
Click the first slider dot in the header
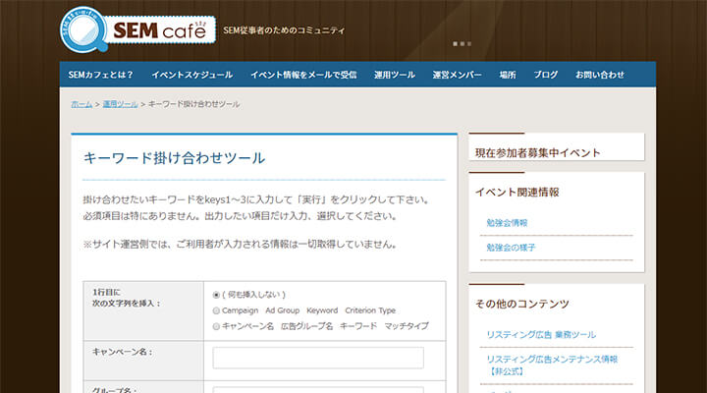coord(455,44)
